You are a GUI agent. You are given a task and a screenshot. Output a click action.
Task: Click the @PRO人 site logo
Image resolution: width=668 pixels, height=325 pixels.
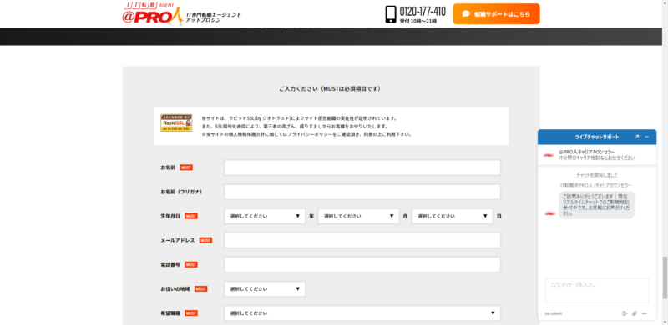coord(153,13)
